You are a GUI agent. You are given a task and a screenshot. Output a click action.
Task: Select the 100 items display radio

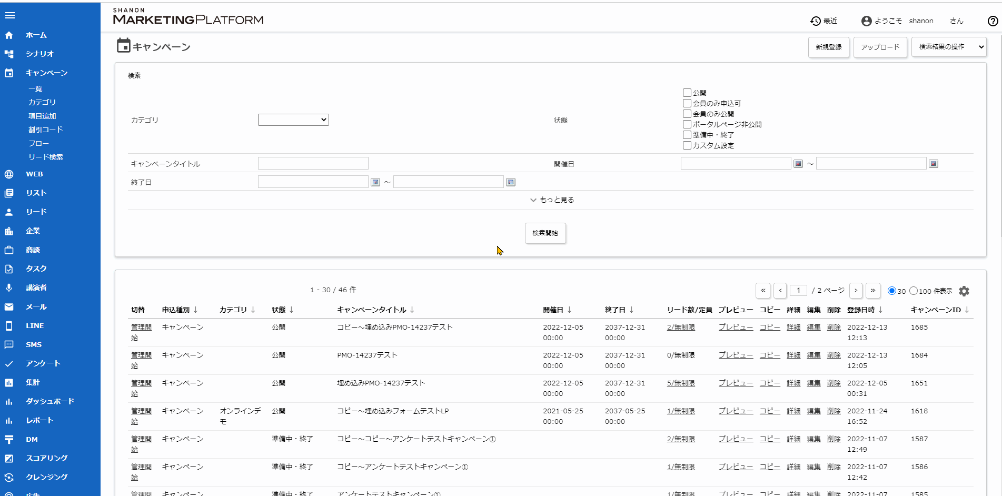914,291
